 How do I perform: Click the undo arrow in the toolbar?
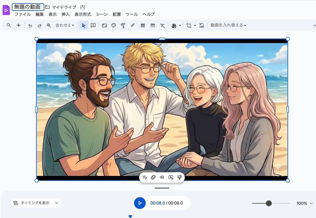[30, 26]
